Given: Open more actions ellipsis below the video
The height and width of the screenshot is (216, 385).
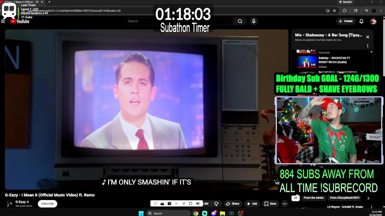Looking at the screenshot, I should pyautogui.click(x=285, y=204).
